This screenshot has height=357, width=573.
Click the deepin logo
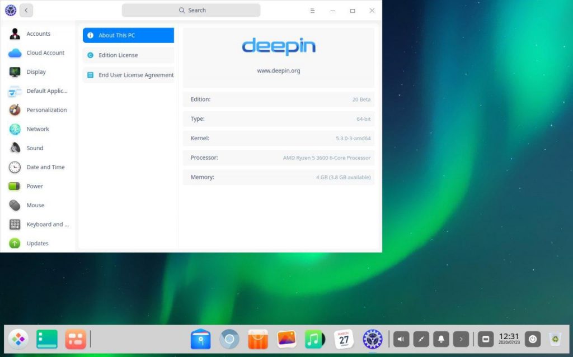coord(279,46)
